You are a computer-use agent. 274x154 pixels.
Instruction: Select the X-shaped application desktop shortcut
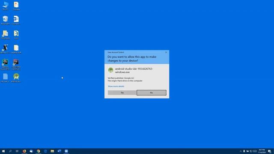(x=5, y=49)
